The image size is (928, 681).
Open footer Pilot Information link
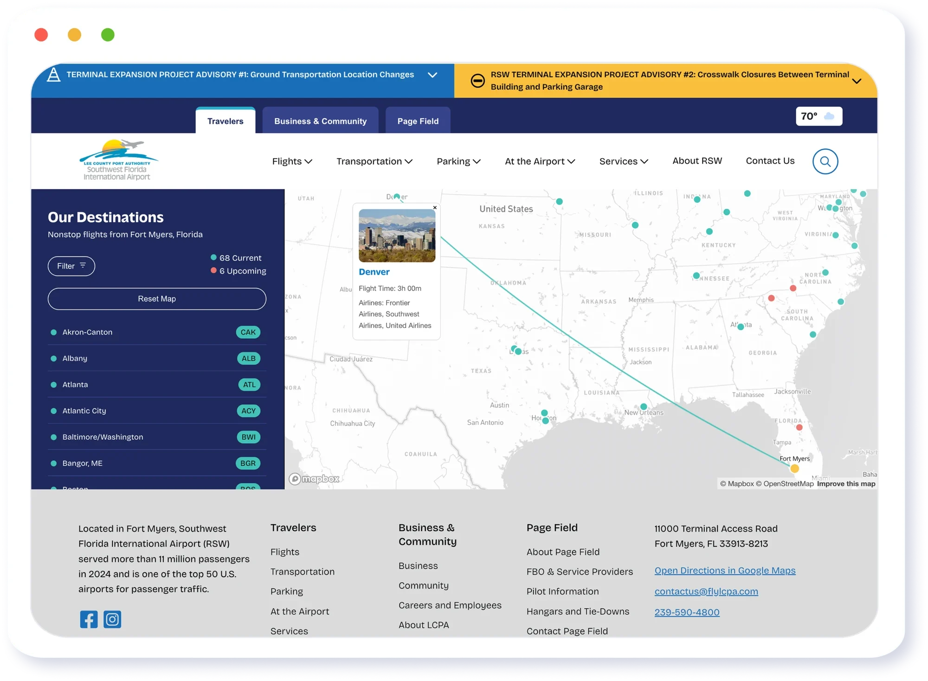tap(562, 591)
